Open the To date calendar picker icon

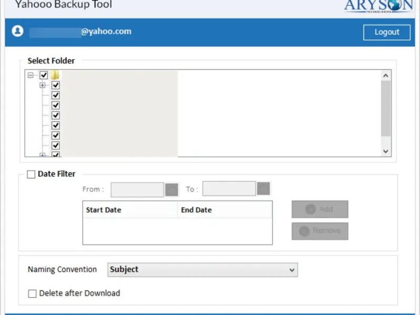tap(264, 188)
